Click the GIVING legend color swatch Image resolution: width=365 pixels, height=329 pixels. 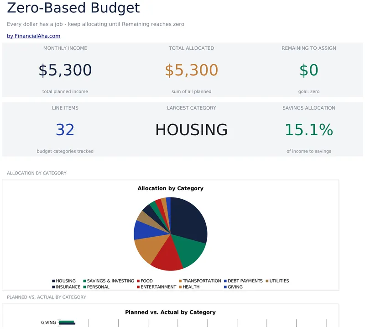click(225, 287)
